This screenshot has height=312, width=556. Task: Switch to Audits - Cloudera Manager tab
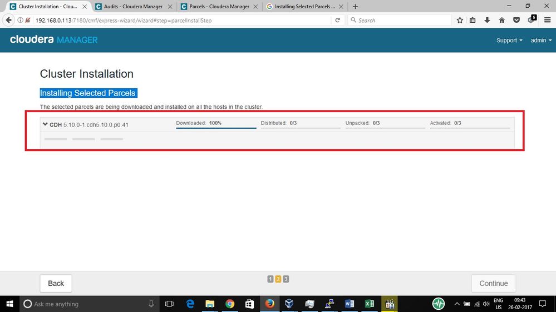tap(134, 6)
